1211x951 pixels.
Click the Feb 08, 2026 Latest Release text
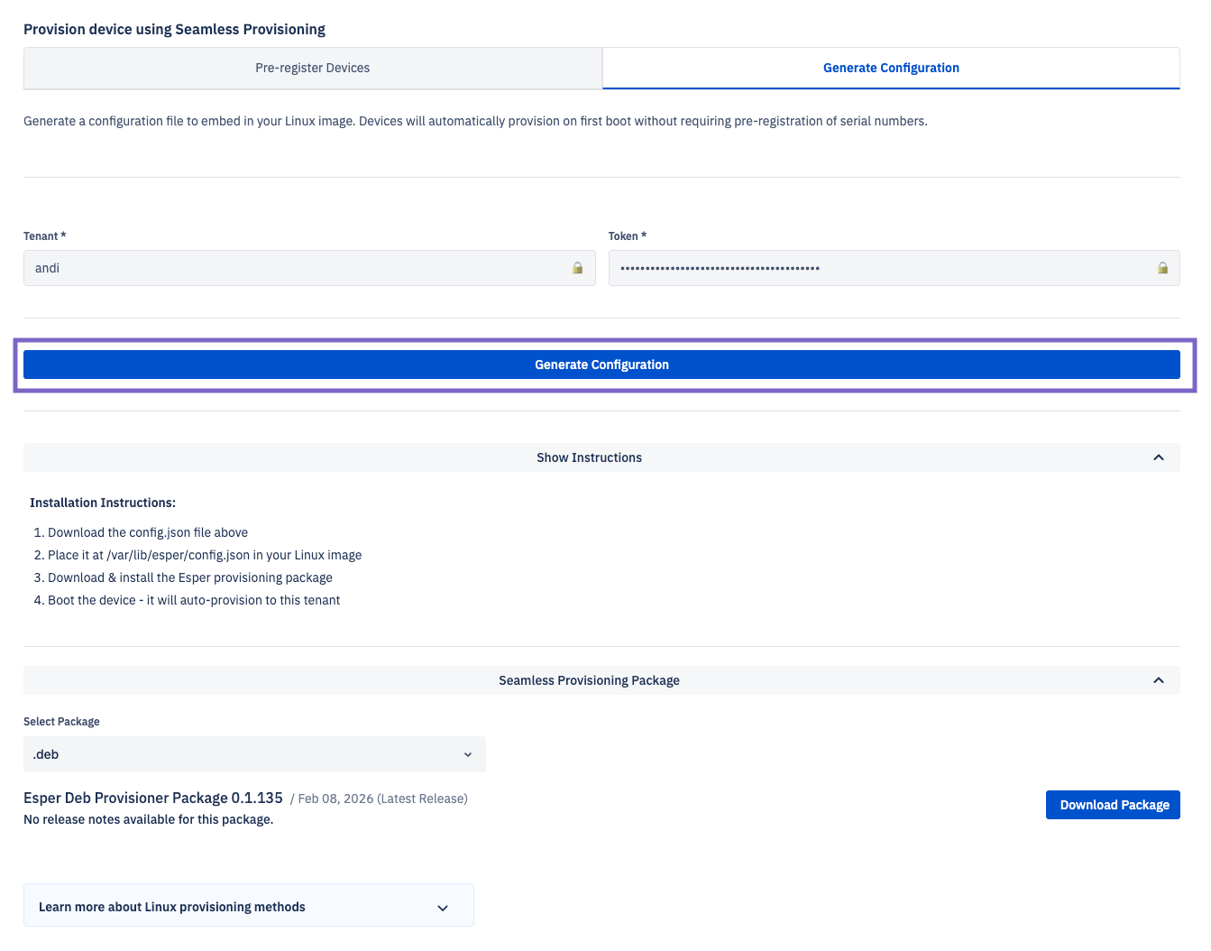[x=382, y=799]
